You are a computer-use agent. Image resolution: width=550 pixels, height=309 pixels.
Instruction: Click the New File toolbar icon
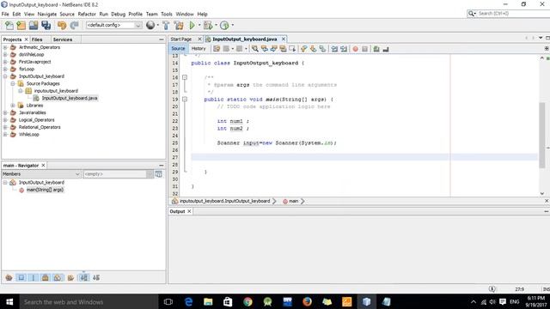point(9,25)
